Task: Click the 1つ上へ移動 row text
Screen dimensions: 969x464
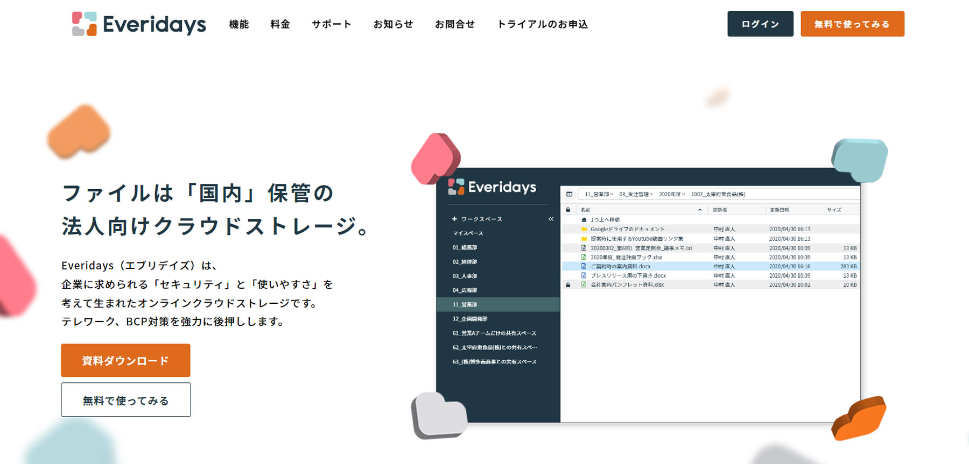Action: coord(605,220)
